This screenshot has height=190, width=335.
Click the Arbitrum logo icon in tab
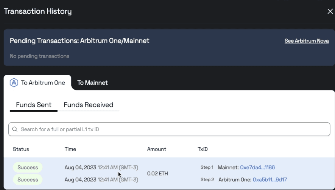[14, 83]
